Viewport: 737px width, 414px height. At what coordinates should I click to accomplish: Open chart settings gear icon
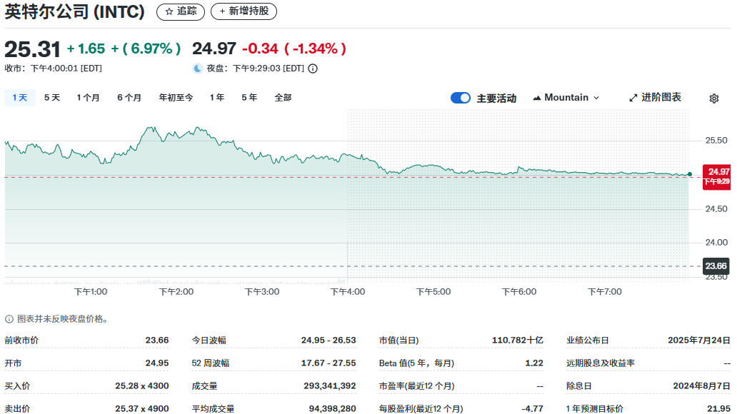pos(713,99)
